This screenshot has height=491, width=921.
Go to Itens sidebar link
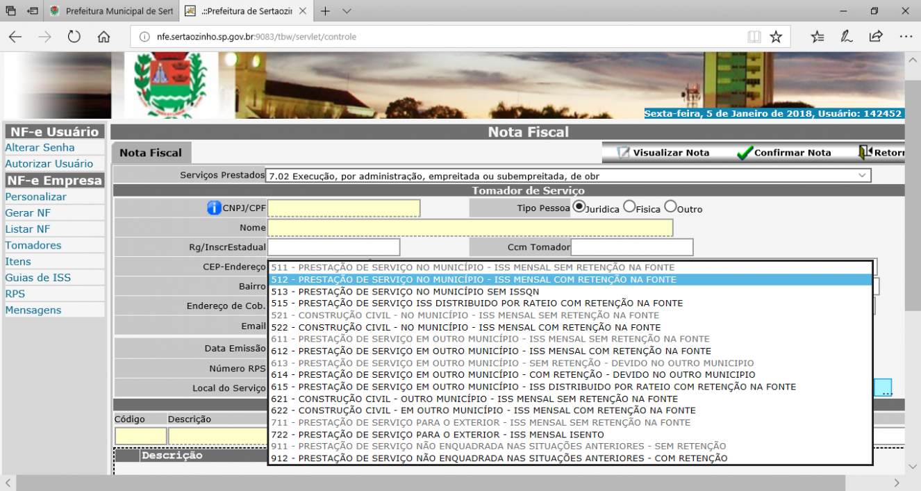tap(18, 261)
